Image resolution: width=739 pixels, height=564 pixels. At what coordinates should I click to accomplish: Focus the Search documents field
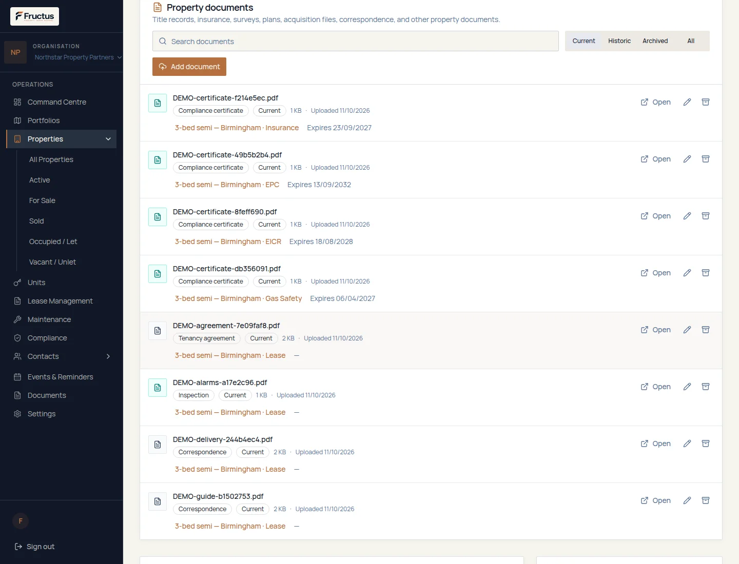[x=355, y=41]
